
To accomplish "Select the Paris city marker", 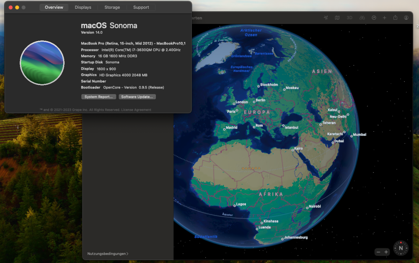I will click(237, 110).
